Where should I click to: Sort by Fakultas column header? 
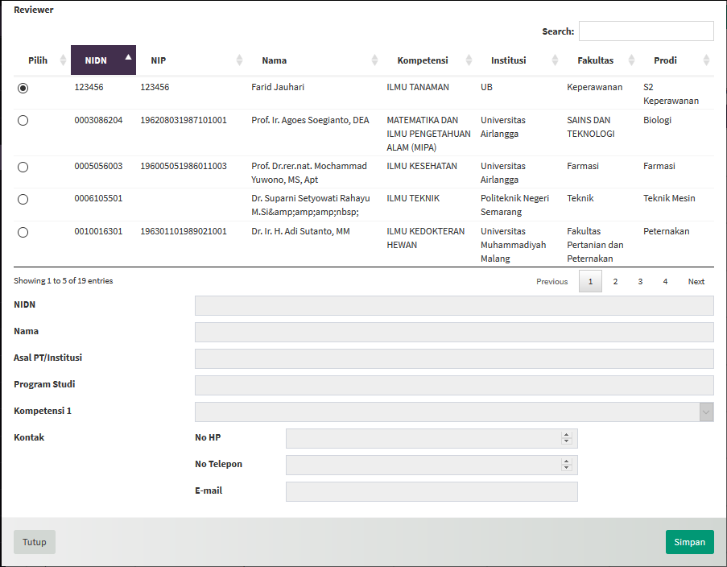coord(601,60)
